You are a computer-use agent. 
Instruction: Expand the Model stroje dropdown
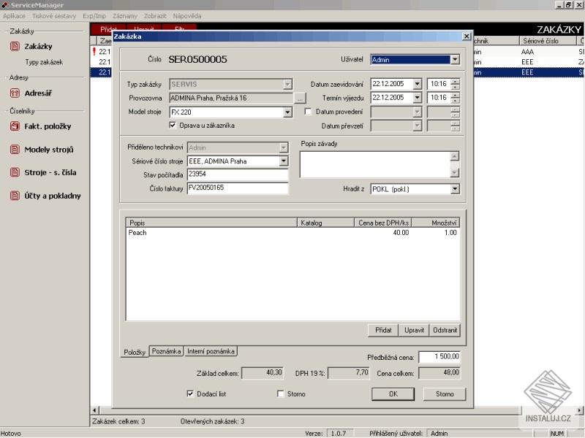tap(287, 112)
